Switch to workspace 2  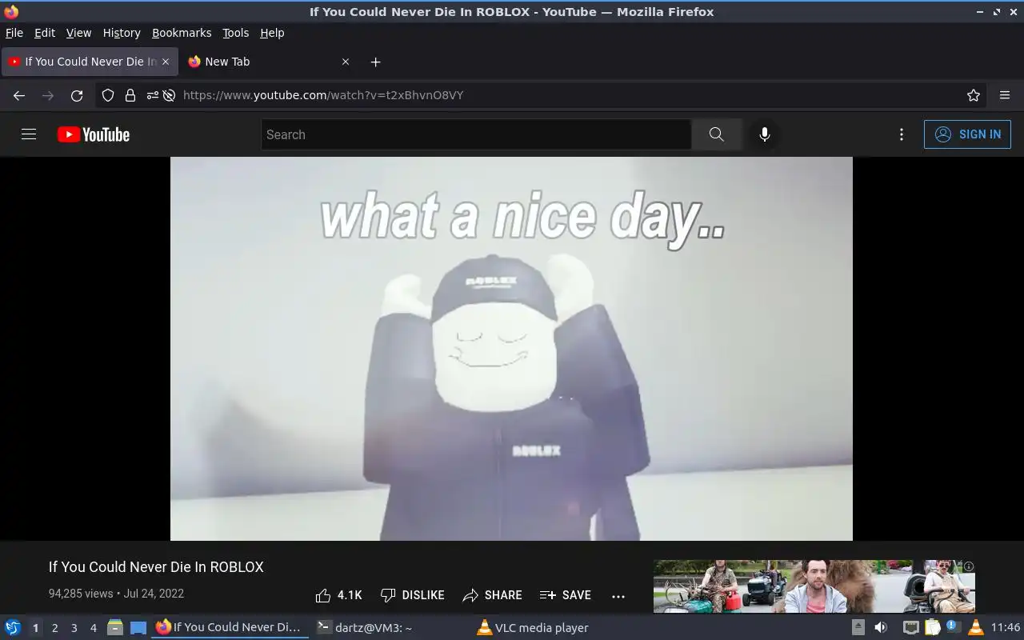[x=54, y=628]
